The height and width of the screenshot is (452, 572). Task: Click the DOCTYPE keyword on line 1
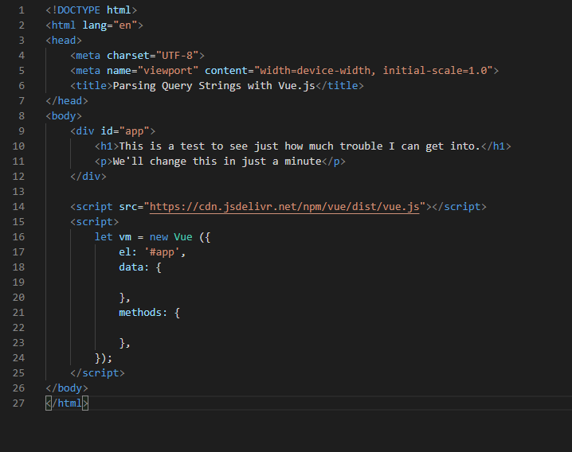(x=78, y=10)
